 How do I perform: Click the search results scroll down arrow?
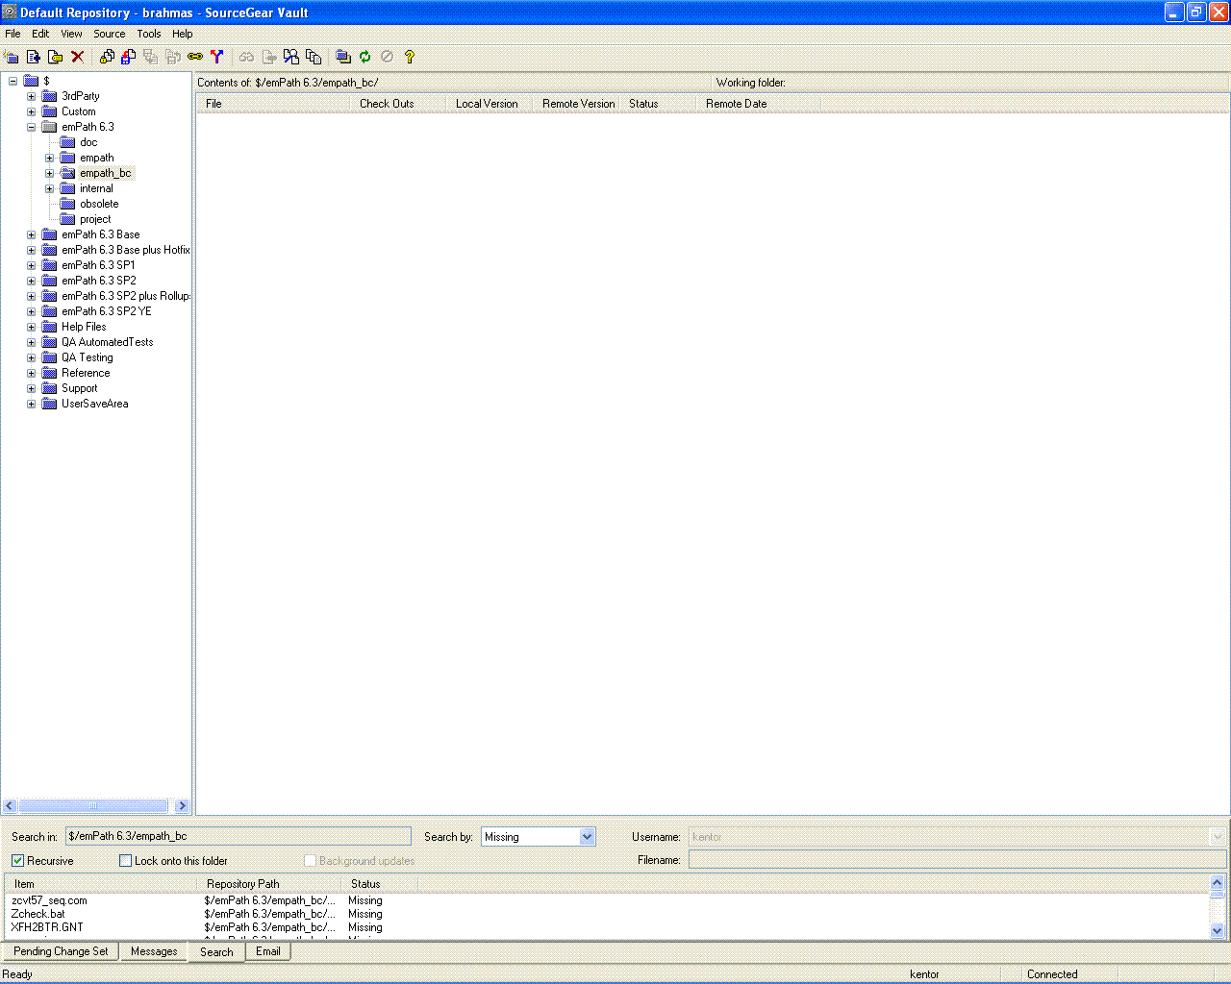[1217, 930]
